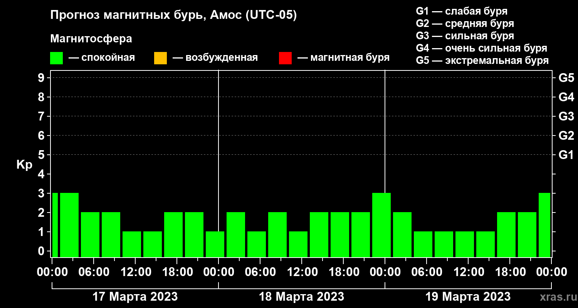Click the '06:00' tick label above 18 Марта
This screenshot has height=308, width=578.
[x=260, y=272]
